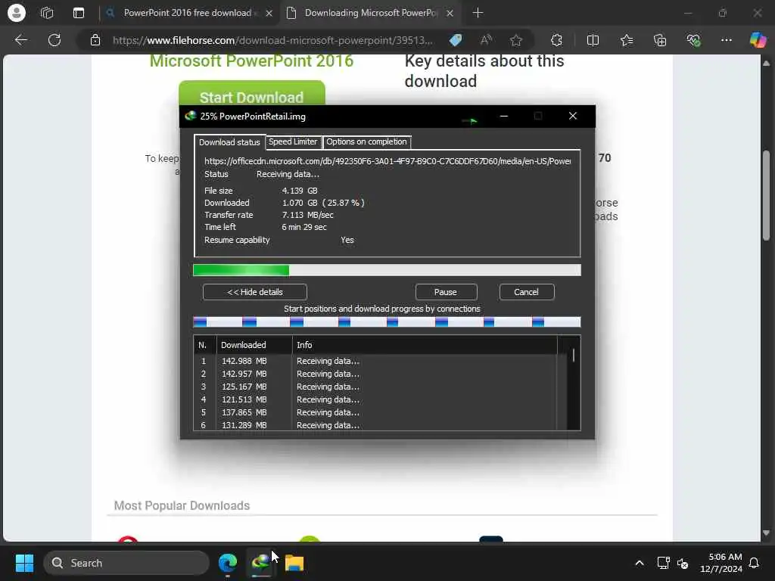Open a new browser tab
775x581 pixels.
pyautogui.click(x=478, y=13)
